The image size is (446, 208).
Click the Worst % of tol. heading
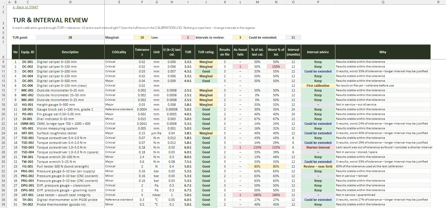point(276,52)
